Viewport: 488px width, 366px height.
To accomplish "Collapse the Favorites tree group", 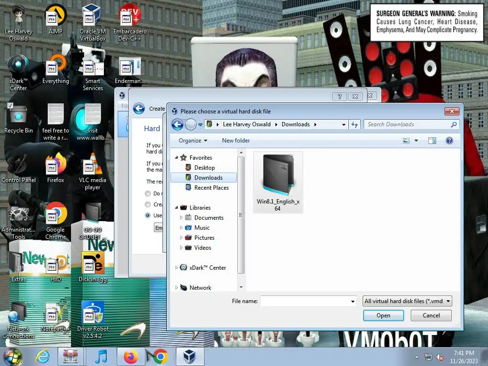I will click(176, 157).
